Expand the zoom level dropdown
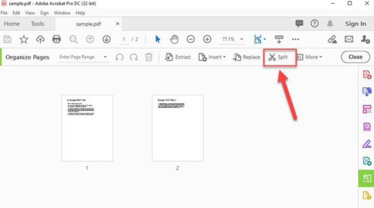 click(x=242, y=39)
